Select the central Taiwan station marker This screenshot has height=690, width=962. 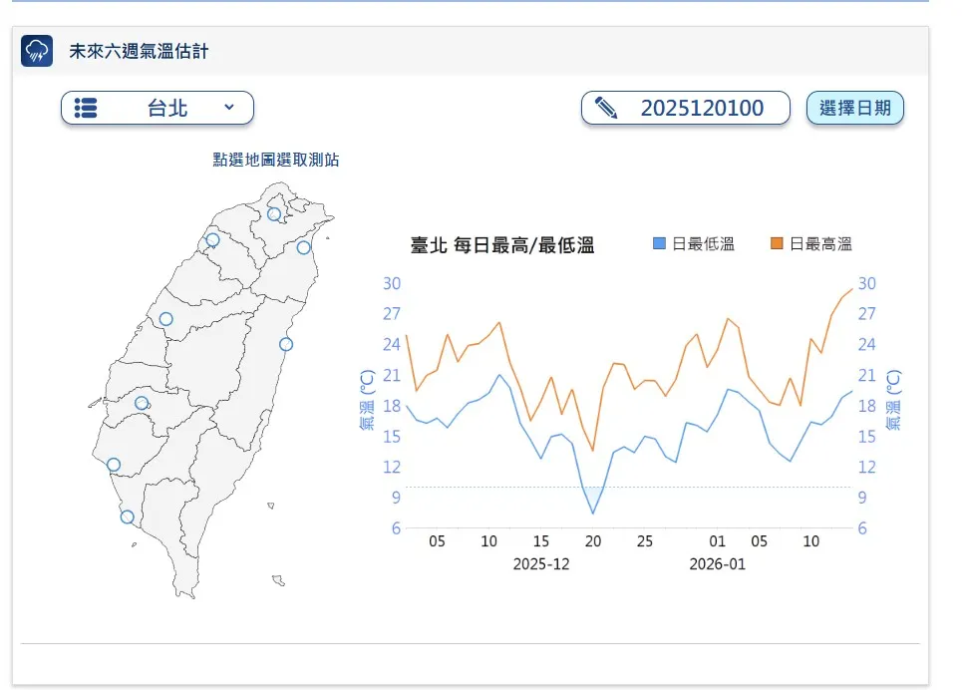(164, 318)
